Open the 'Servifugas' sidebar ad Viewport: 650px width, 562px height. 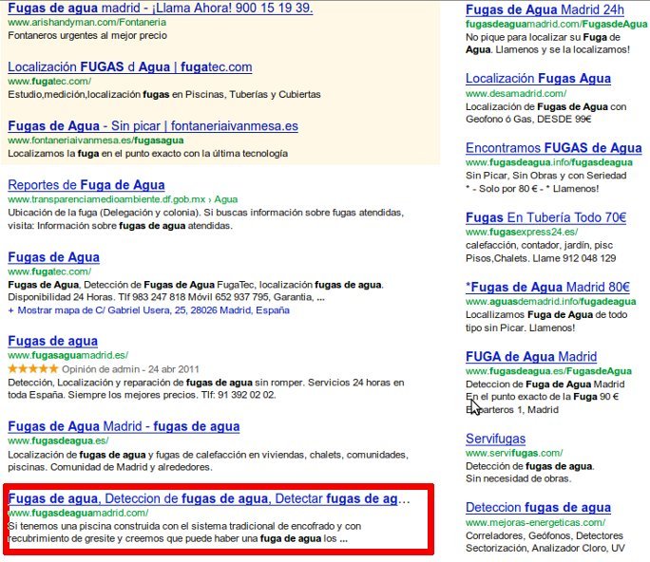[495, 439]
